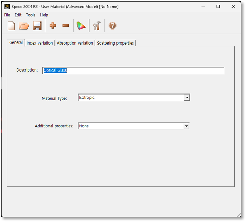This screenshot has height=222, width=246.
Task: Click the Isotropic material type combo box
Action: [134, 98]
